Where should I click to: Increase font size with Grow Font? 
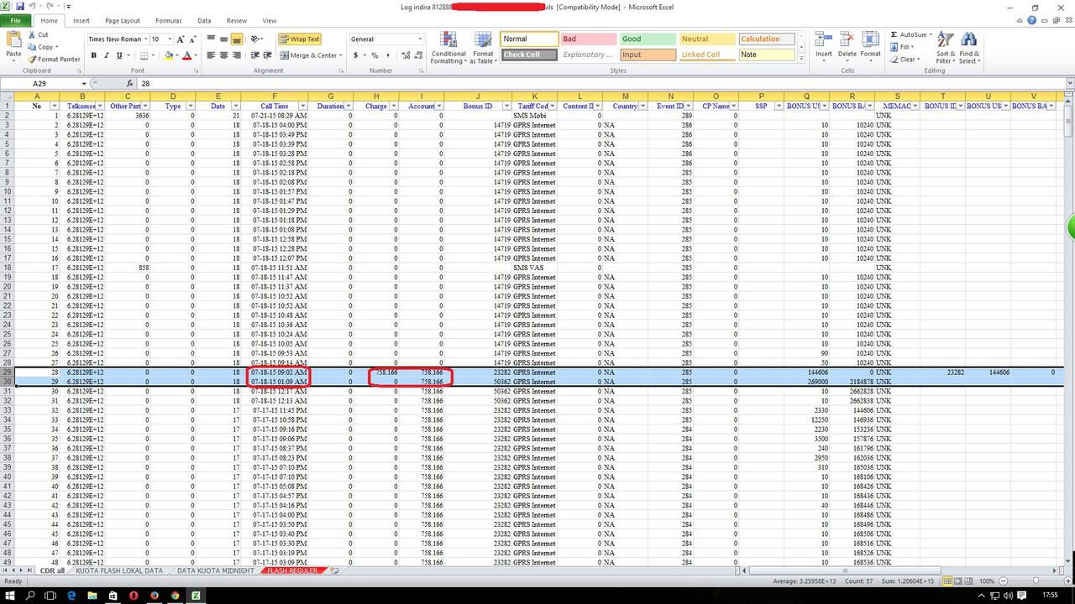(x=181, y=39)
